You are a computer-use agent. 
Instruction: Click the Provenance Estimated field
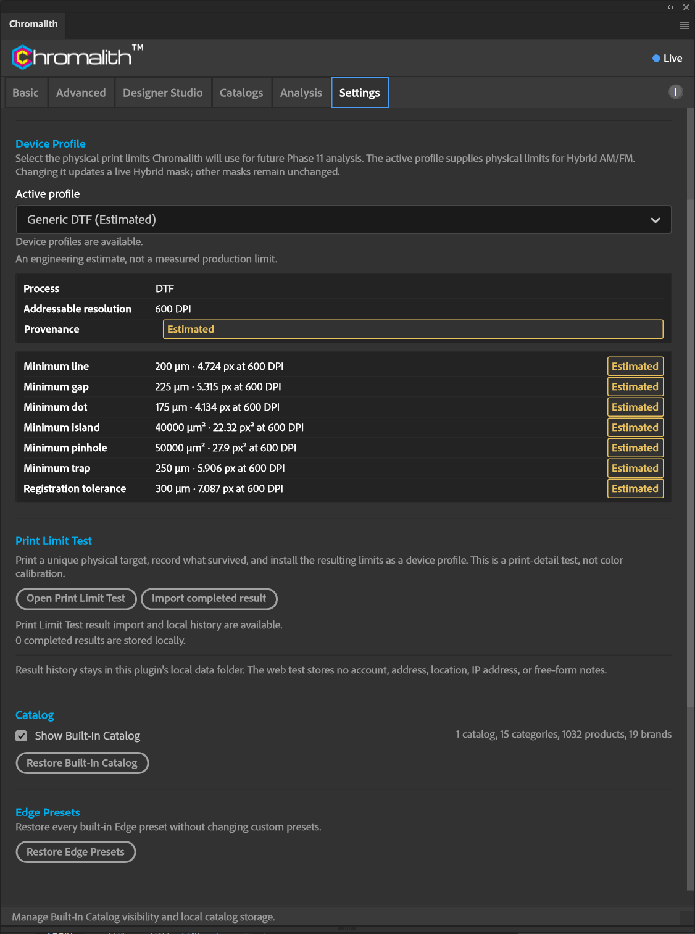pos(413,329)
